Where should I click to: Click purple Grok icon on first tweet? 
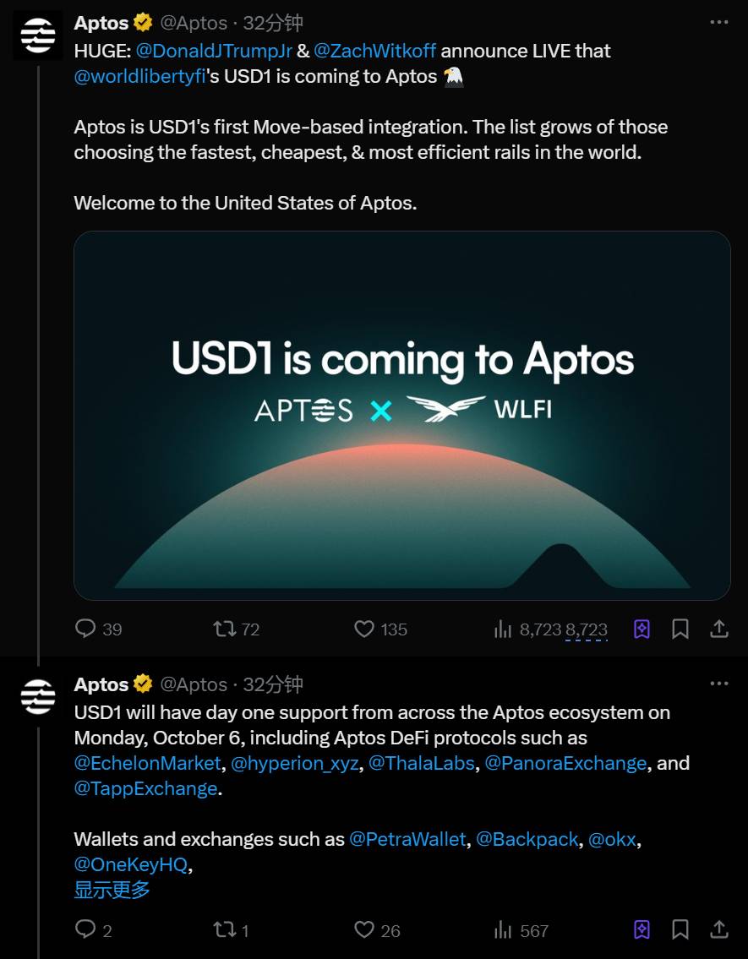tap(642, 629)
